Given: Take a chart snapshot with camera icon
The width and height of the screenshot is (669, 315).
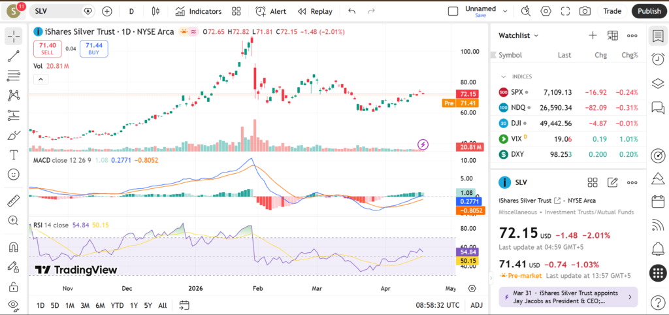Looking at the screenshot, I should (x=585, y=11).
